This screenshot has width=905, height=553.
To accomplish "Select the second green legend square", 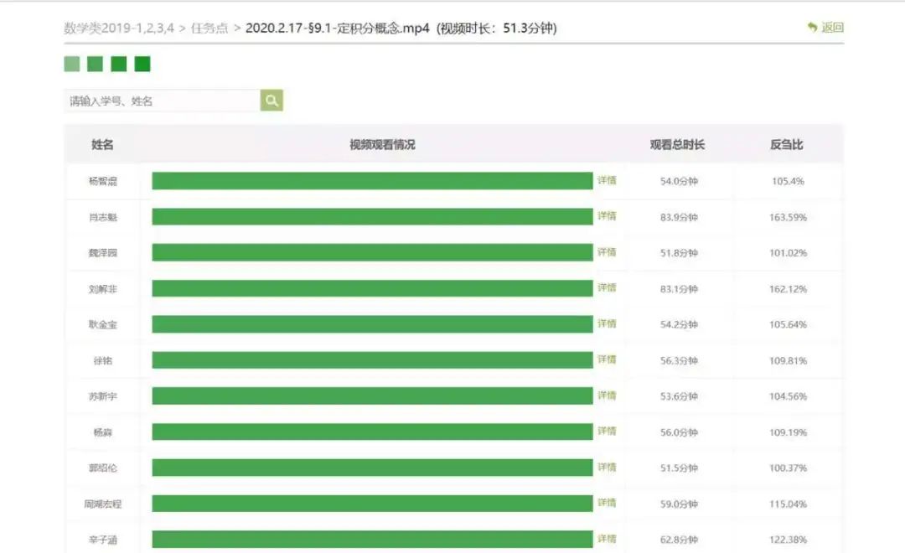I will 96,64.
